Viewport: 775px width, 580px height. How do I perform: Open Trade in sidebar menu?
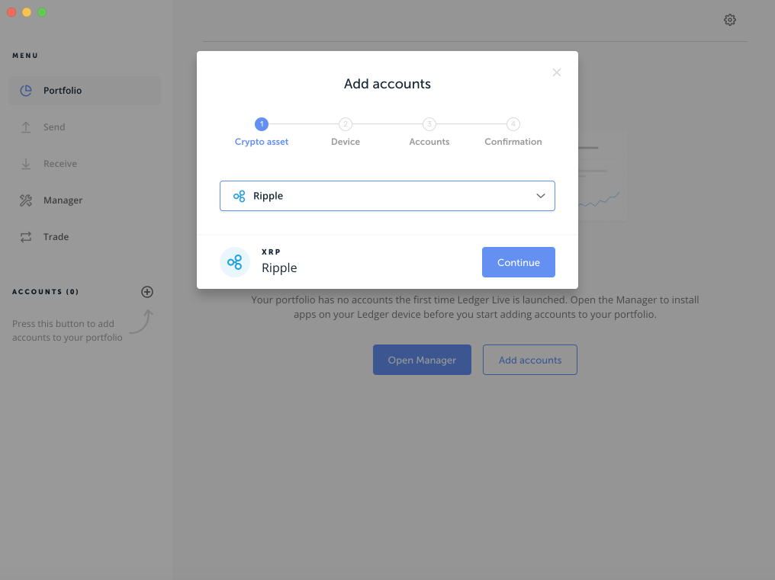85,236
